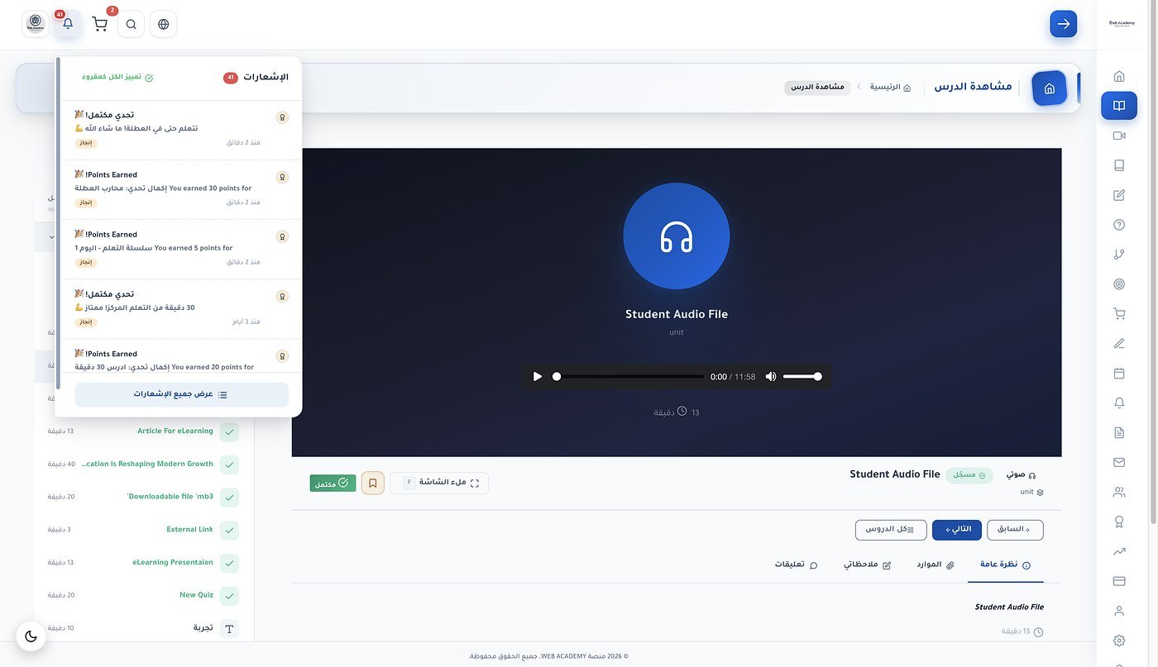Viewport: 1158px width, 667px height.
Task: Play the Student Audio File
Action: (x=538, y=377)
